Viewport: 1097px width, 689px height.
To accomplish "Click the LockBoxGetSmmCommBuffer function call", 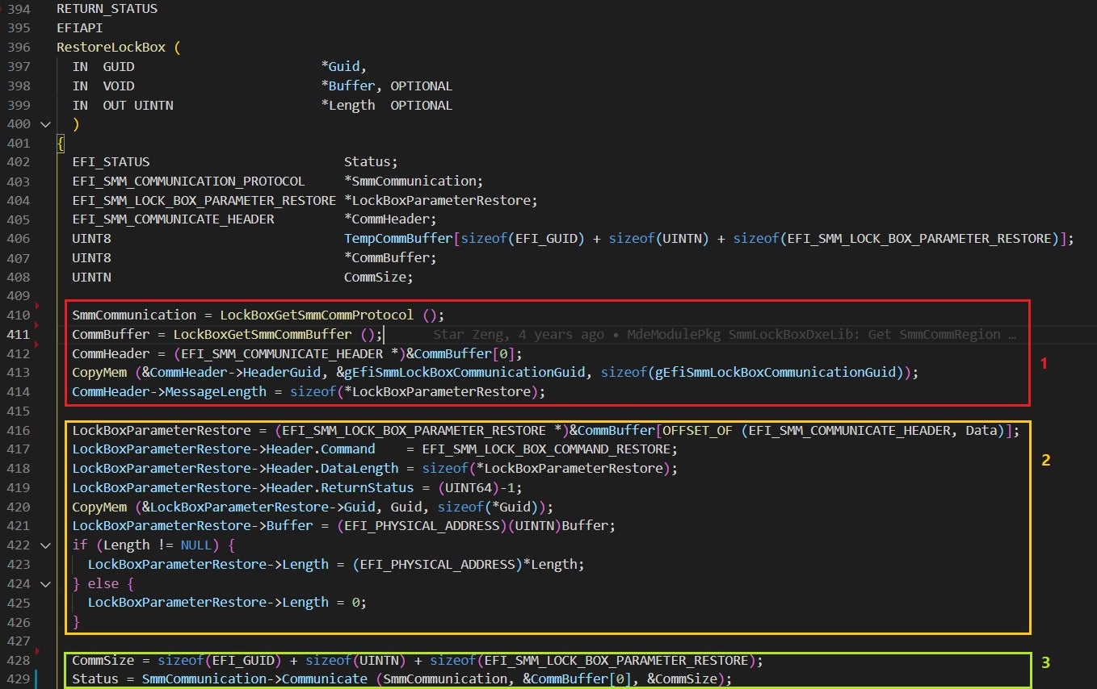I will coord(263,334).
